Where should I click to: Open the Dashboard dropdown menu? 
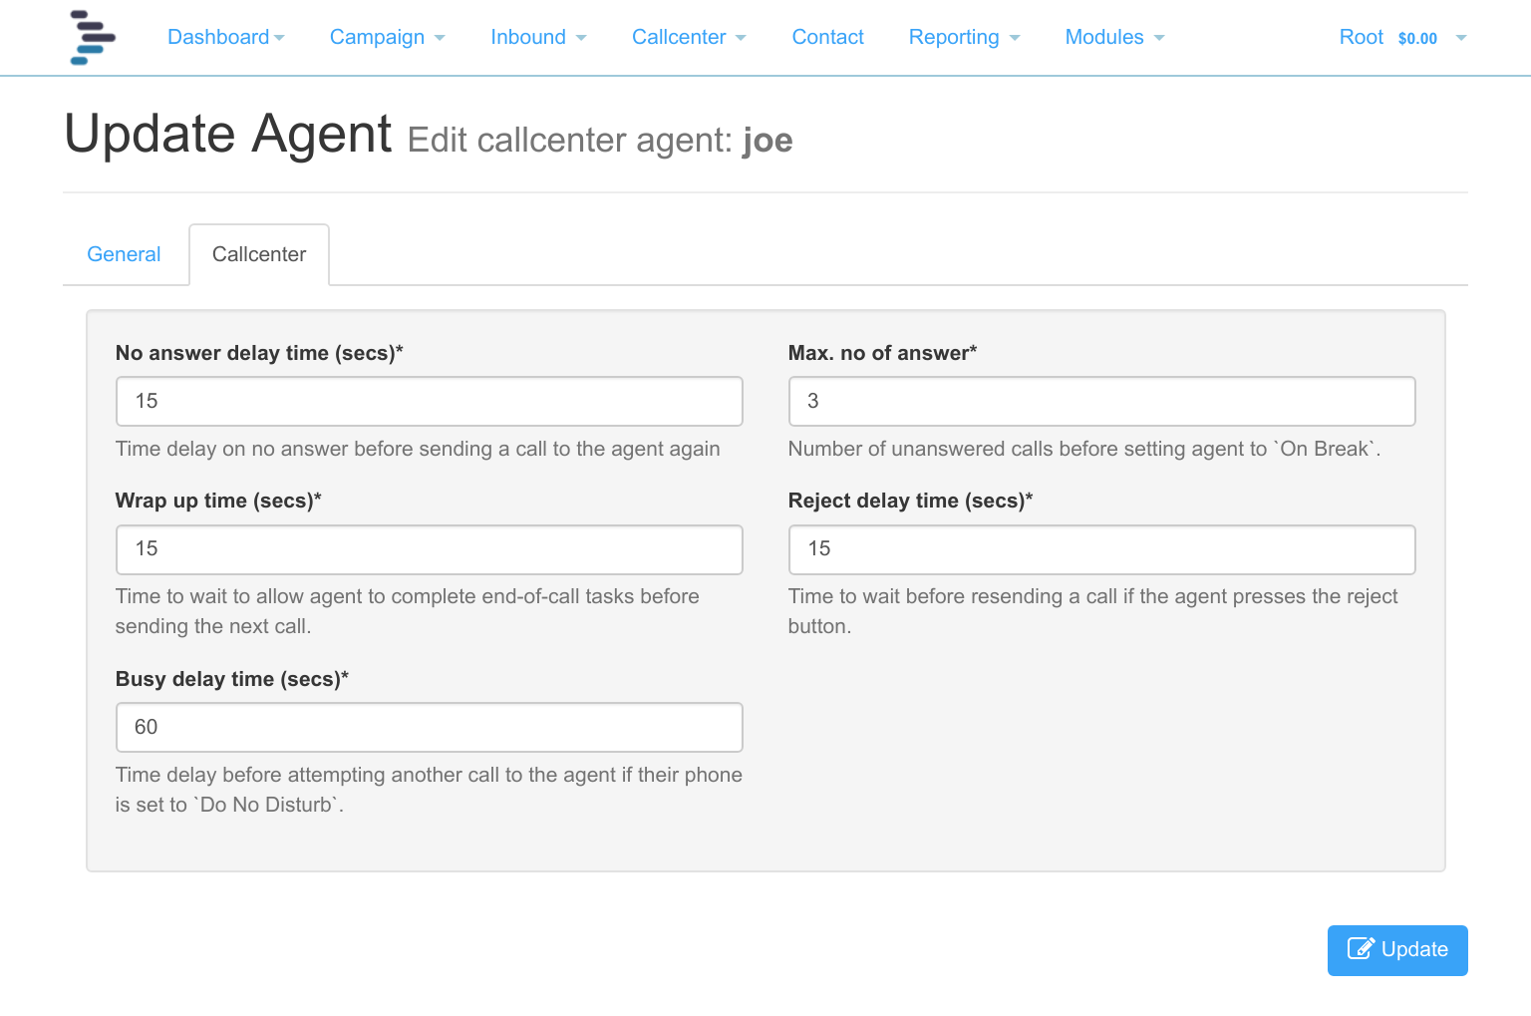(226, 37)
